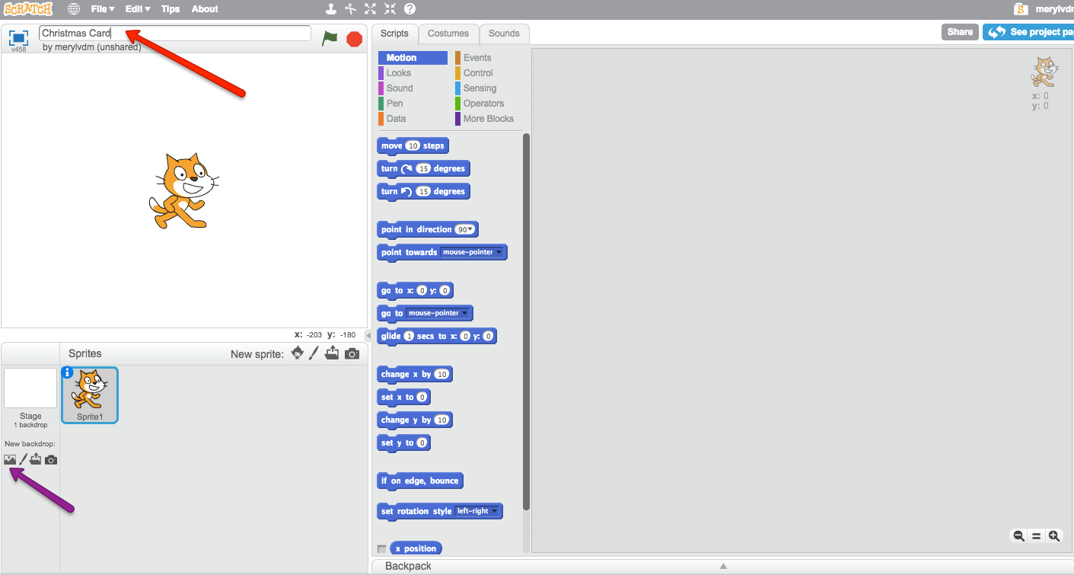Upload backdrop from file

click(36, 459)
